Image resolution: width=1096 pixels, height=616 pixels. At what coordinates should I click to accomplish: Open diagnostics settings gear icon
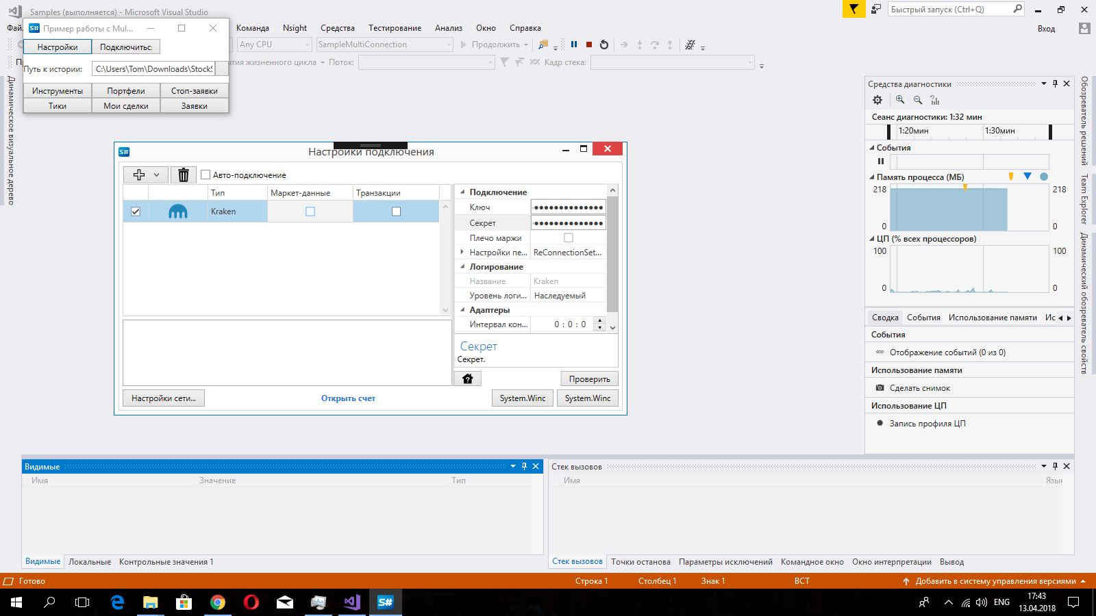coord(877,100)
